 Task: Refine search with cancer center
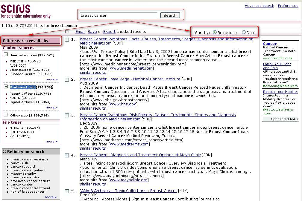[21, 185]
